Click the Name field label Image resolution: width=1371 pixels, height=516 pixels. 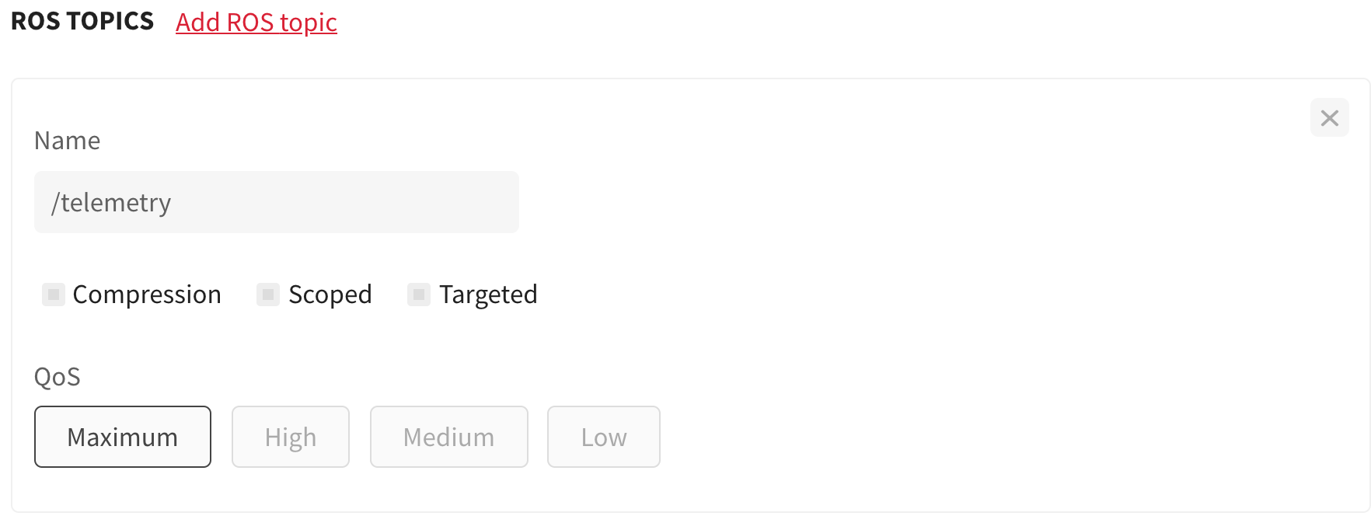68,141
